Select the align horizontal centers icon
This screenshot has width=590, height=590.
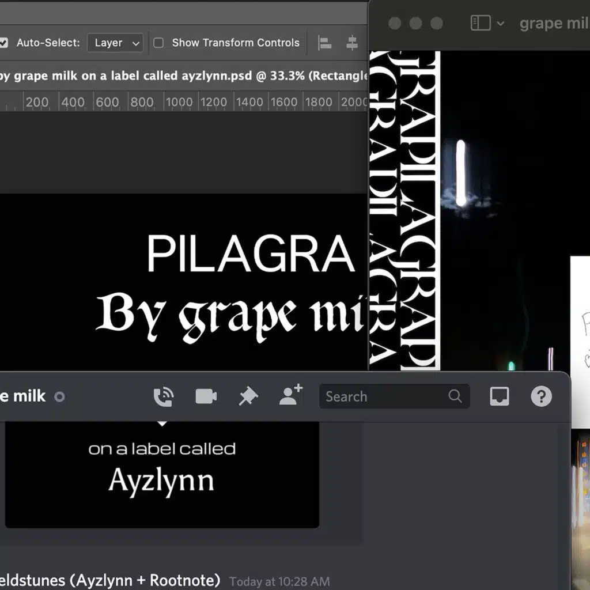pos(351,43)
